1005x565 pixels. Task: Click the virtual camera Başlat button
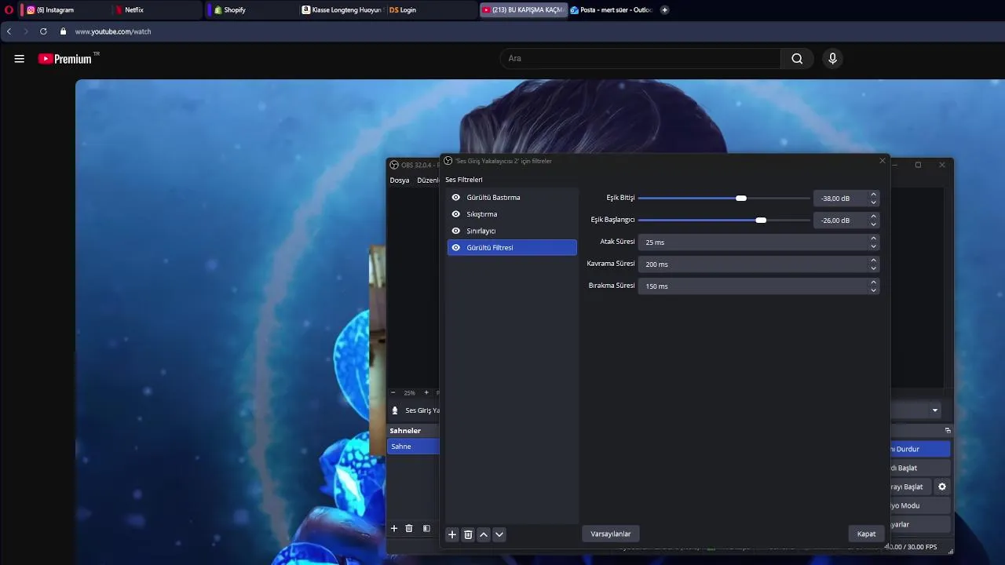(911, 487)
